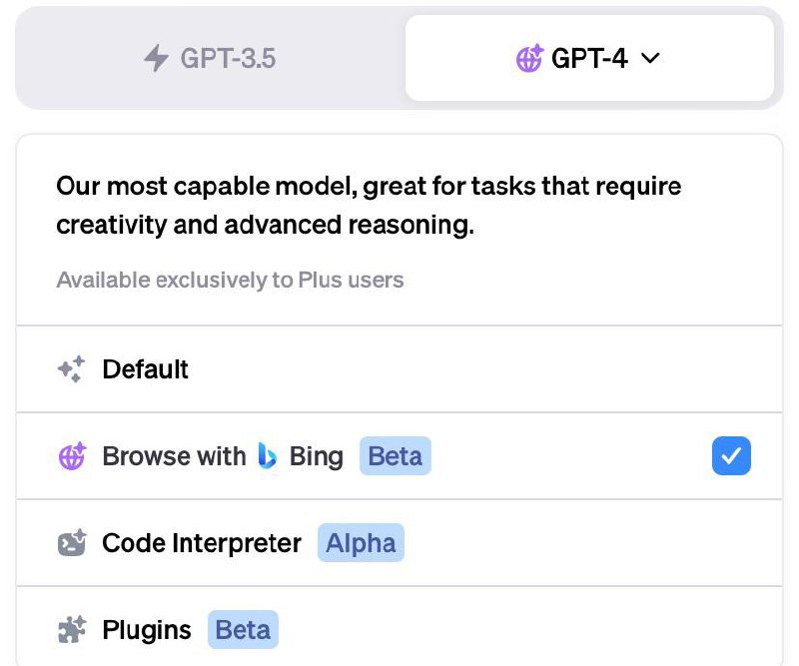
Task: Click the Beta badge beside Plugins
Action: pos(243,630)
